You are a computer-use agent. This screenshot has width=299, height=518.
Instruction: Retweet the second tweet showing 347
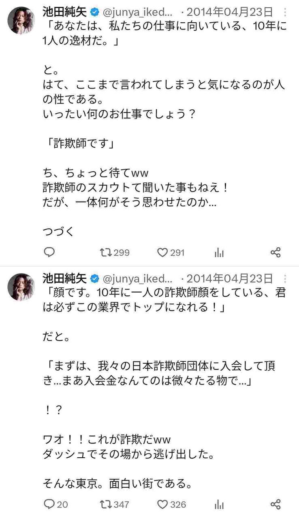click(x=106, y=504)
